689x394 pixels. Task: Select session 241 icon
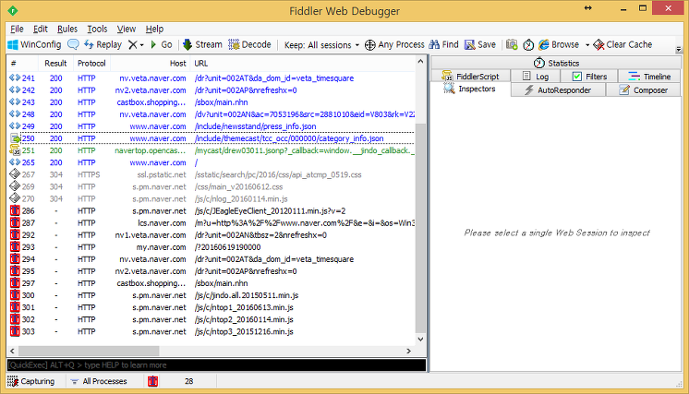click(x=15, y=78)
